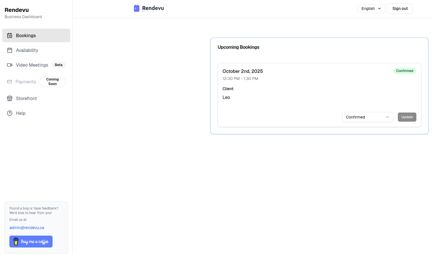Open Help via the question mark icon
The image size is (432, 254).
pos(10,113)
